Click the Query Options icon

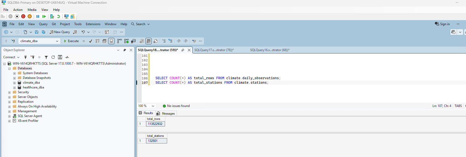tap(104, 41)
